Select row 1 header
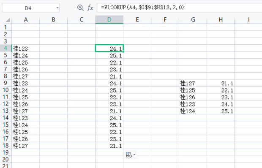The height and width of the screenshot is (168, 262). click(5, 27)
